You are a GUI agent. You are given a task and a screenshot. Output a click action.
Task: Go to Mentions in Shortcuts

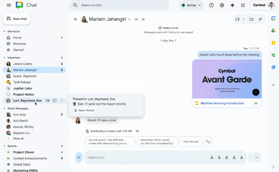click(x=20, y=44)
